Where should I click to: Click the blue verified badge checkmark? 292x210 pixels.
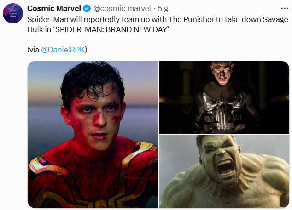[87, 9]
